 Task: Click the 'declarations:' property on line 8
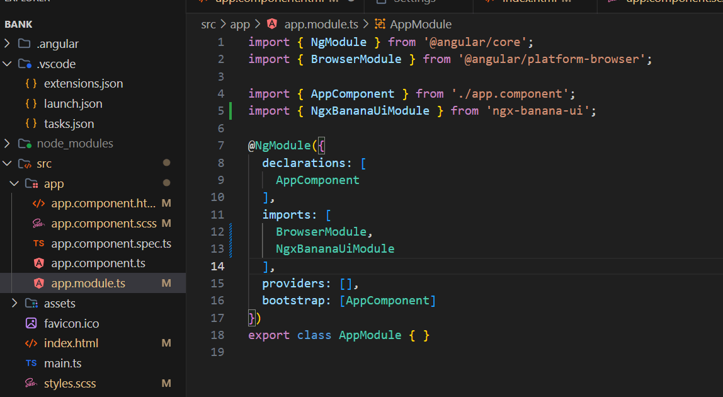[x=307, y=163]
